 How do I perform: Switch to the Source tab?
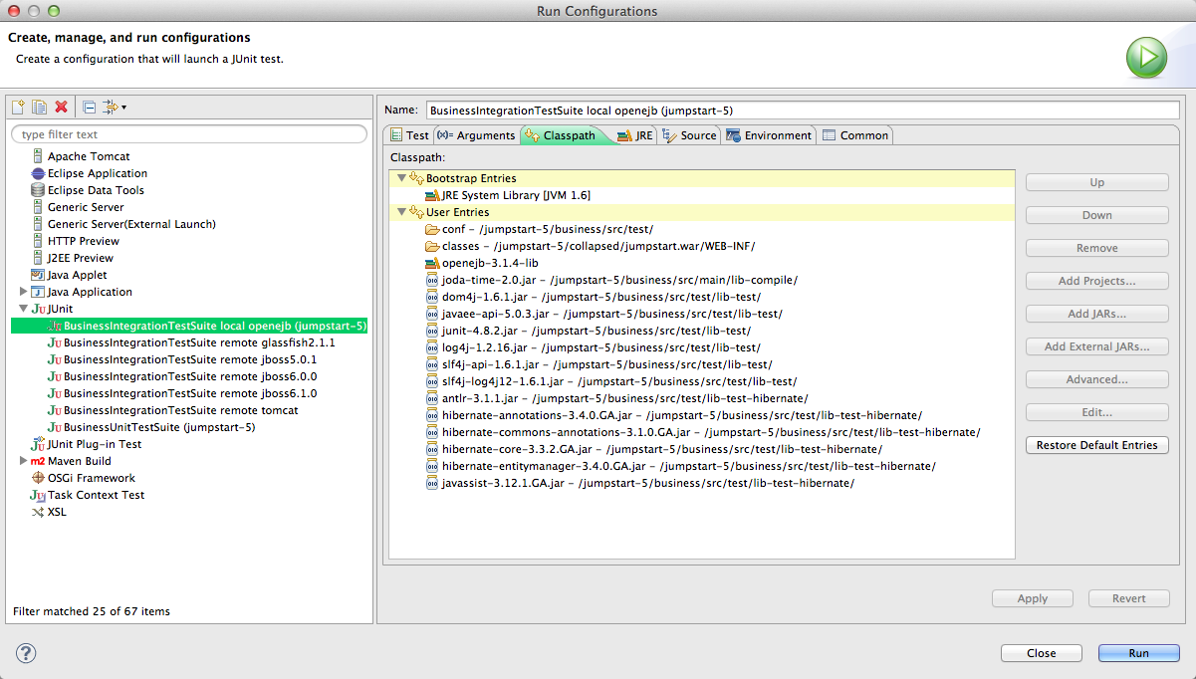point(689,135)
